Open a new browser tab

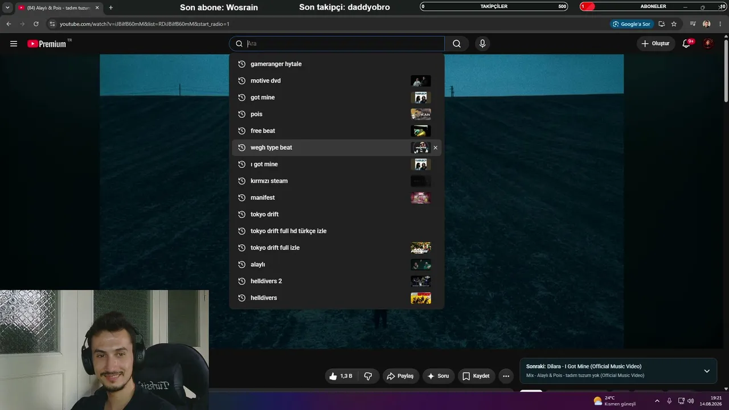(x=110, y=7)
